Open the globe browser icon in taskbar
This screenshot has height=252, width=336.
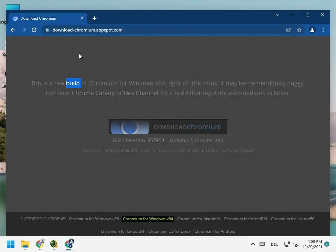[x=54, y=244]
